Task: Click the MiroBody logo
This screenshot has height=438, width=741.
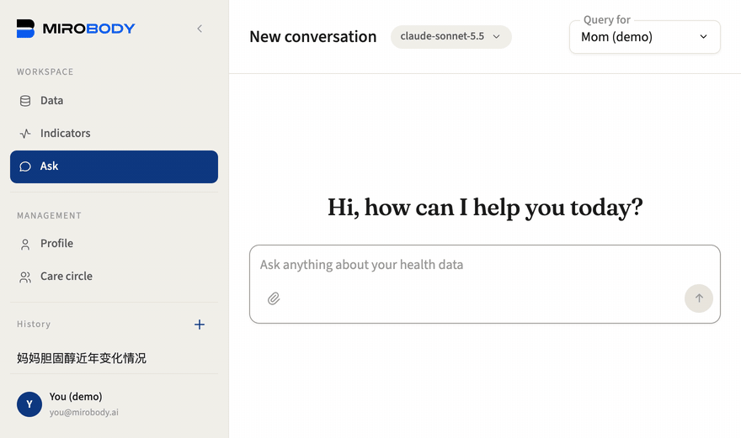Action: pos(76,29)
